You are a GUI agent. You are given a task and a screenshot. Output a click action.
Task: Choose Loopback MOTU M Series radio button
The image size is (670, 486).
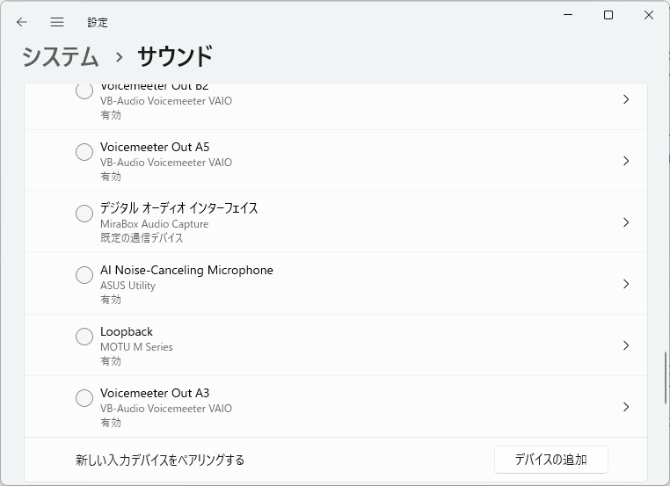(x=84, y=337)
